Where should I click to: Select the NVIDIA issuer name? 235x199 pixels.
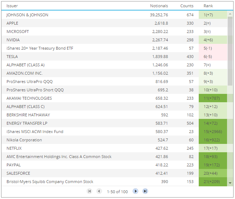13,40
